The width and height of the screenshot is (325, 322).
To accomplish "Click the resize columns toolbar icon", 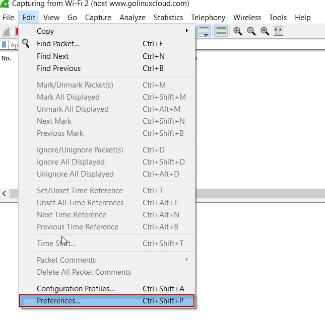I will (x=278, y=31).
